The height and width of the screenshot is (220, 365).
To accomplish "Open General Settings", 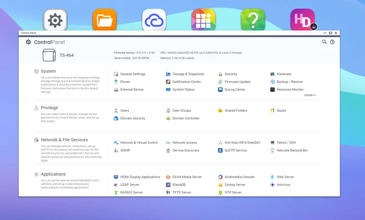I will 129,74.
